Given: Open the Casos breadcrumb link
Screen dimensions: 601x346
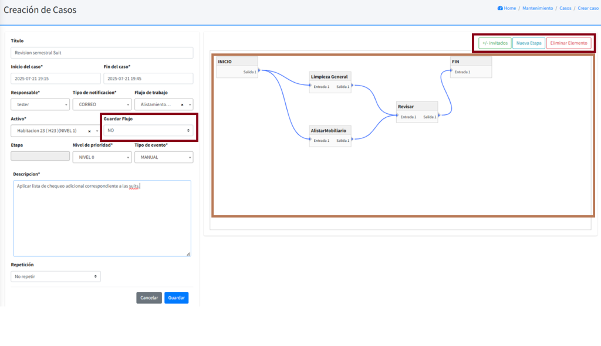Looking at the screenshot, I should click(565, 8).
